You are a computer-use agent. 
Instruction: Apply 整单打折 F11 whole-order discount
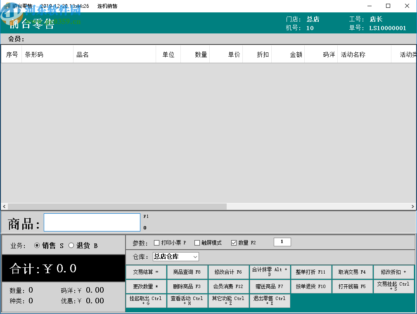(x=311, y=272)
